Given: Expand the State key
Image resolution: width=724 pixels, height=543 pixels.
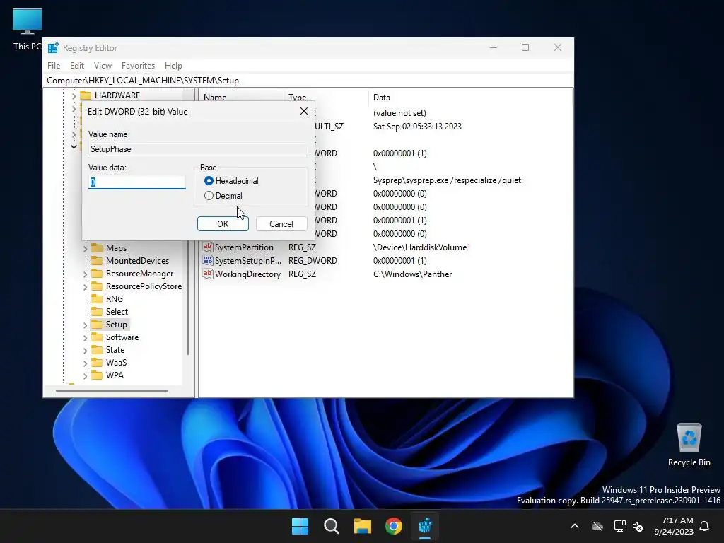Looking at the screenshot, I should coord(85,351).
